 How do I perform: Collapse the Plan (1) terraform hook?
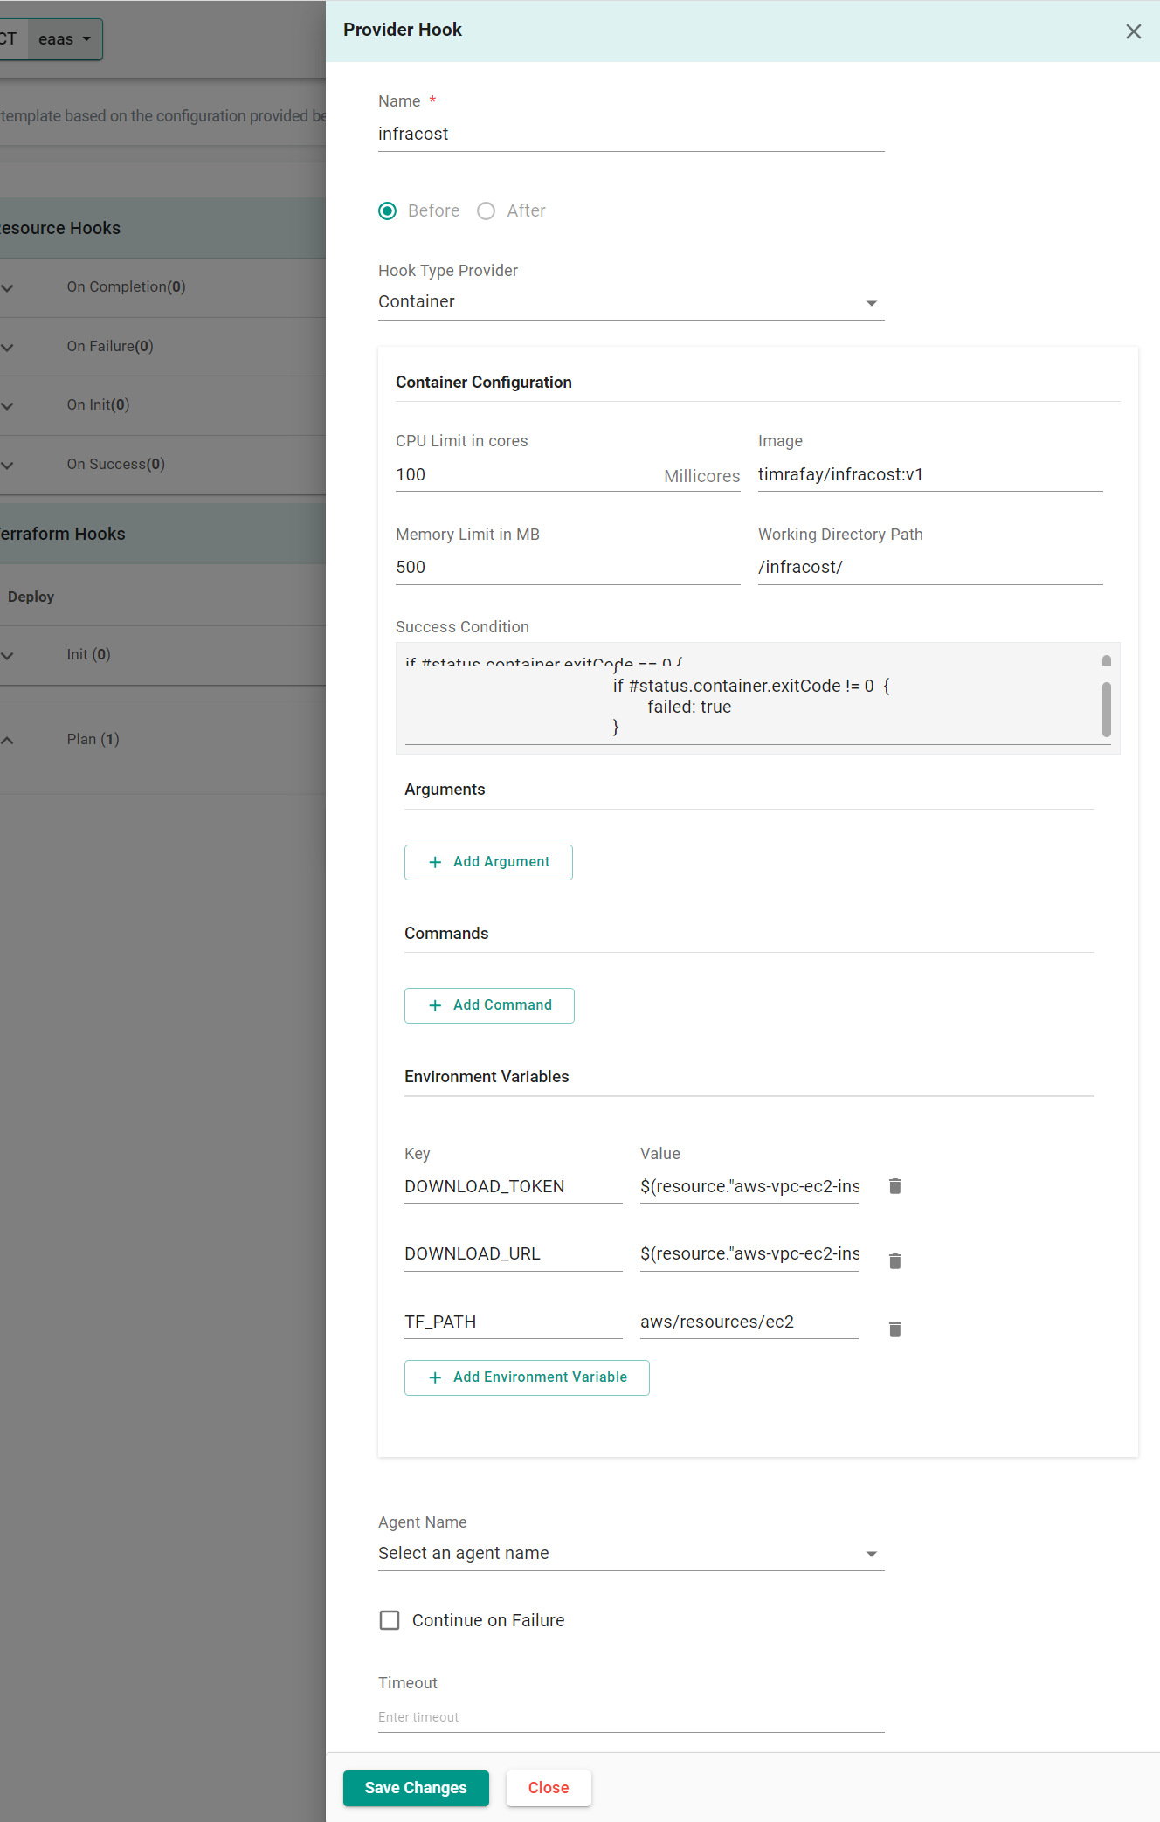point(8,740)
